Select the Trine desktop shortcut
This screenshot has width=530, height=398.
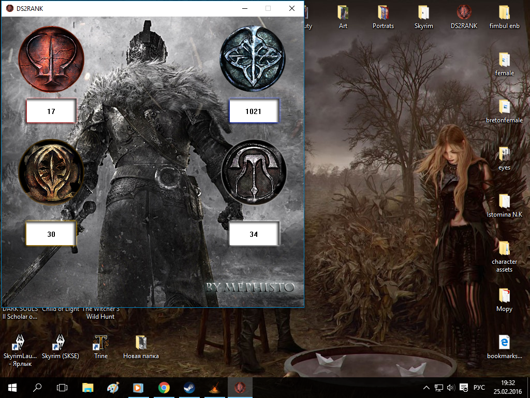click(x=101, y=347)
